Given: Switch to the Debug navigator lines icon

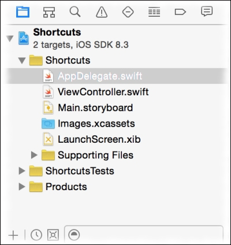Looking at the screenshot, I should [154, 12].
